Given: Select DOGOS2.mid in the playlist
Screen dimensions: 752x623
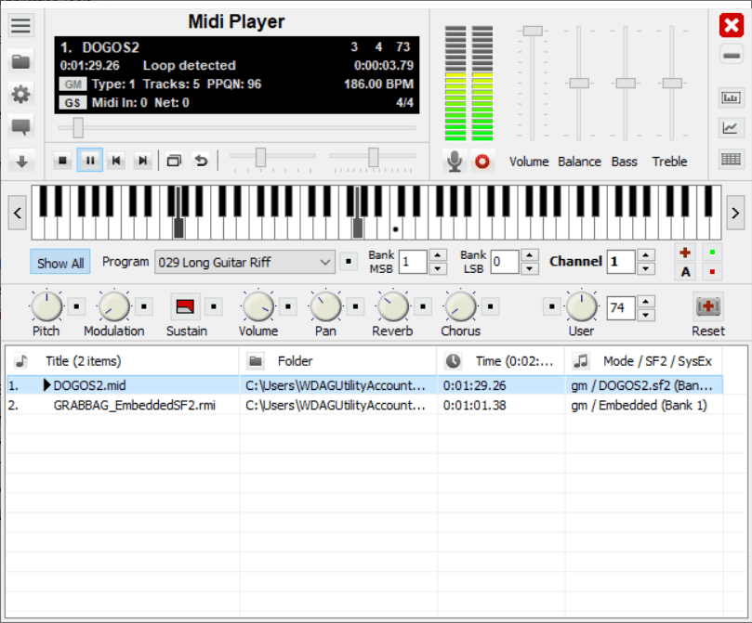Looking at the screenshot, I should (364, 385).
